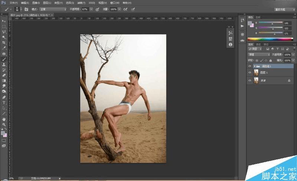
Task: Select the Brush tool in the toolbox
Action: (4, 59)
